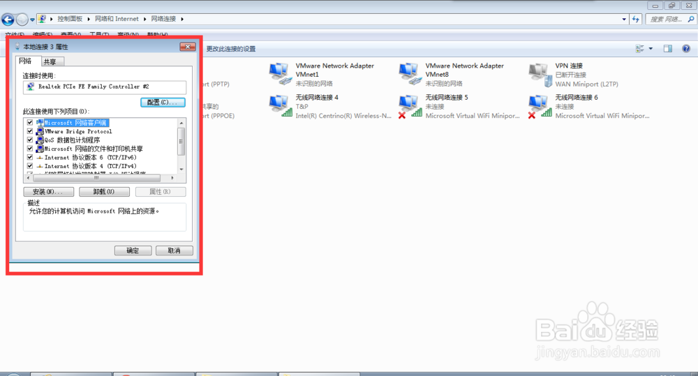Screen dimensions: 698x376
Task: Open the address bar history dropdown
Action: pos(623,19)
